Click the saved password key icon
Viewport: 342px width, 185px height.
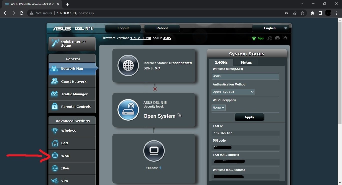pyautogui.click(x=286, y=13)
